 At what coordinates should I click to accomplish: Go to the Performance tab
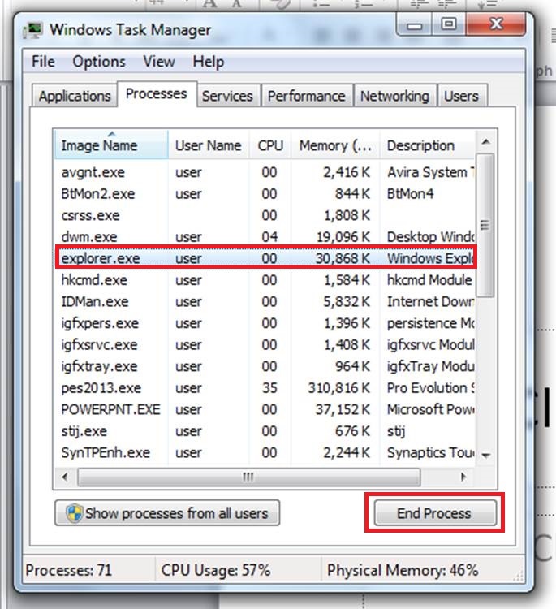pos(306,96)
